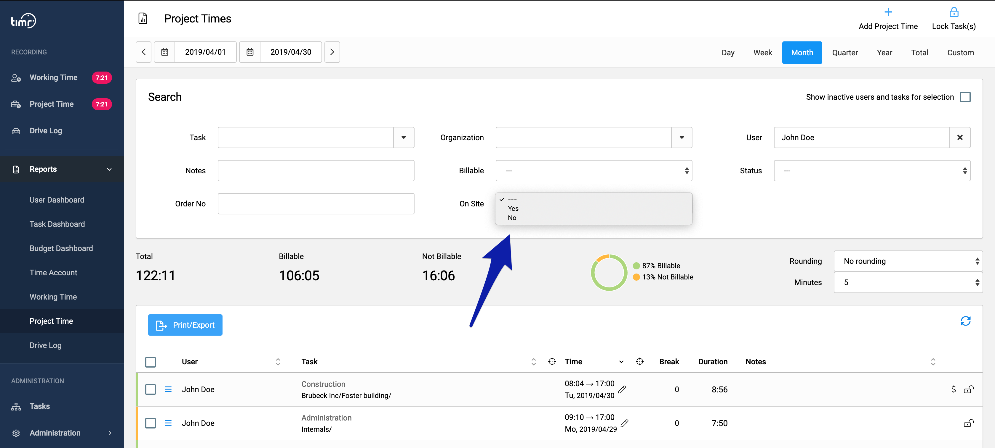Edit time pencil icon for 09:10 entry

tap(624, 423)
